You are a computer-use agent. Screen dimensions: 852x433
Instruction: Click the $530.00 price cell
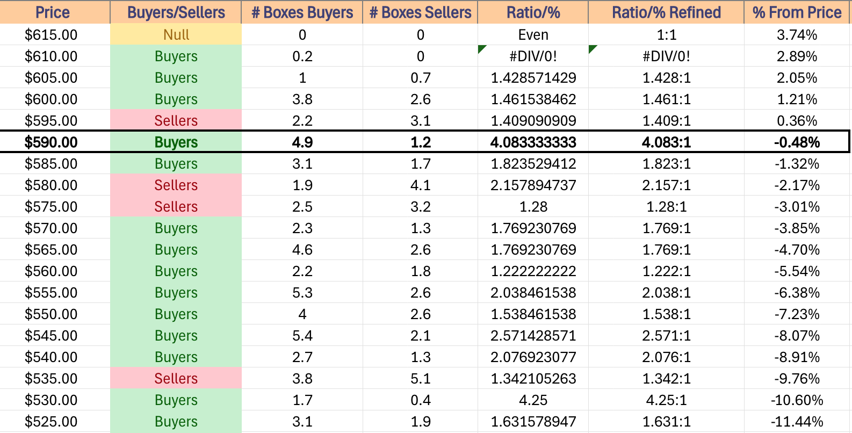[55, 400]
